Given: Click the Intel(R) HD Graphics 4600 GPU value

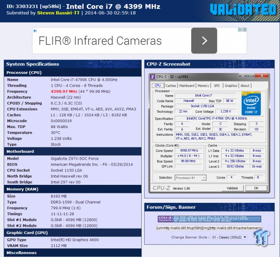Looking at the screenshot, I should (75, 240).
